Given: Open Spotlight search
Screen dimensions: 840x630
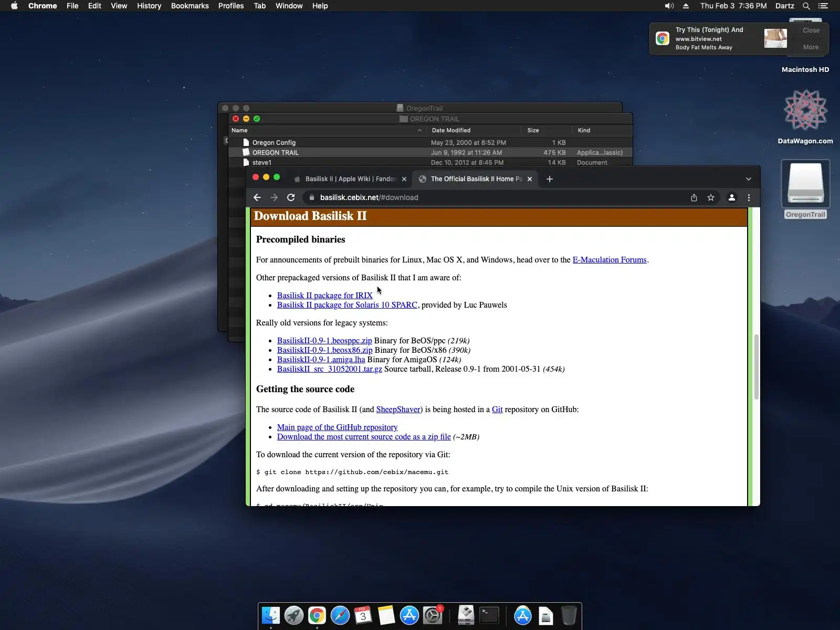Looking at the screenshot, I should pyautogui.click(x=806, y=6).
